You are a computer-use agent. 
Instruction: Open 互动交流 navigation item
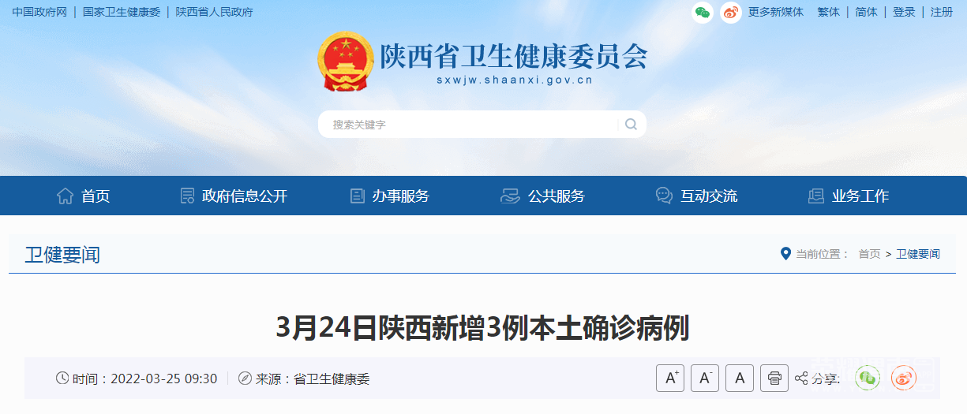pyautogui.click(x=697, y=196)
